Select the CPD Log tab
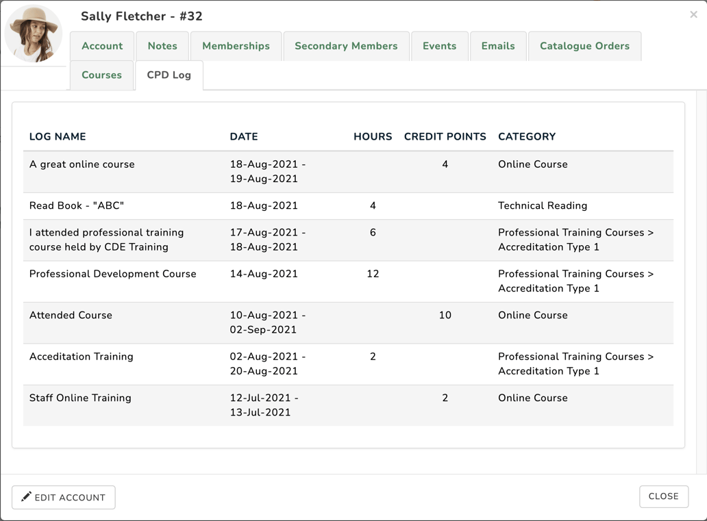The image size is (707, 521). click(169, 75)
